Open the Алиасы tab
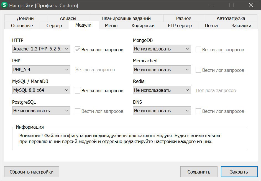The image size is (261, 181). [68, 18]
